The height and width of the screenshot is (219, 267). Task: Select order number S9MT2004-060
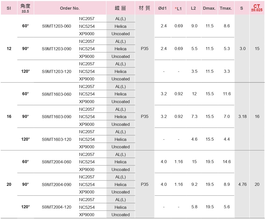tap(56, 162)
